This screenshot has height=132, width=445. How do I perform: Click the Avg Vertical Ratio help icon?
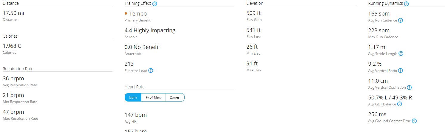click(401, 71)
